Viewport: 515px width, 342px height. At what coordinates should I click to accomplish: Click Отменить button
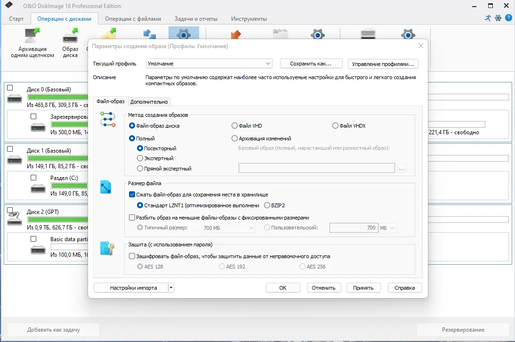323,288
